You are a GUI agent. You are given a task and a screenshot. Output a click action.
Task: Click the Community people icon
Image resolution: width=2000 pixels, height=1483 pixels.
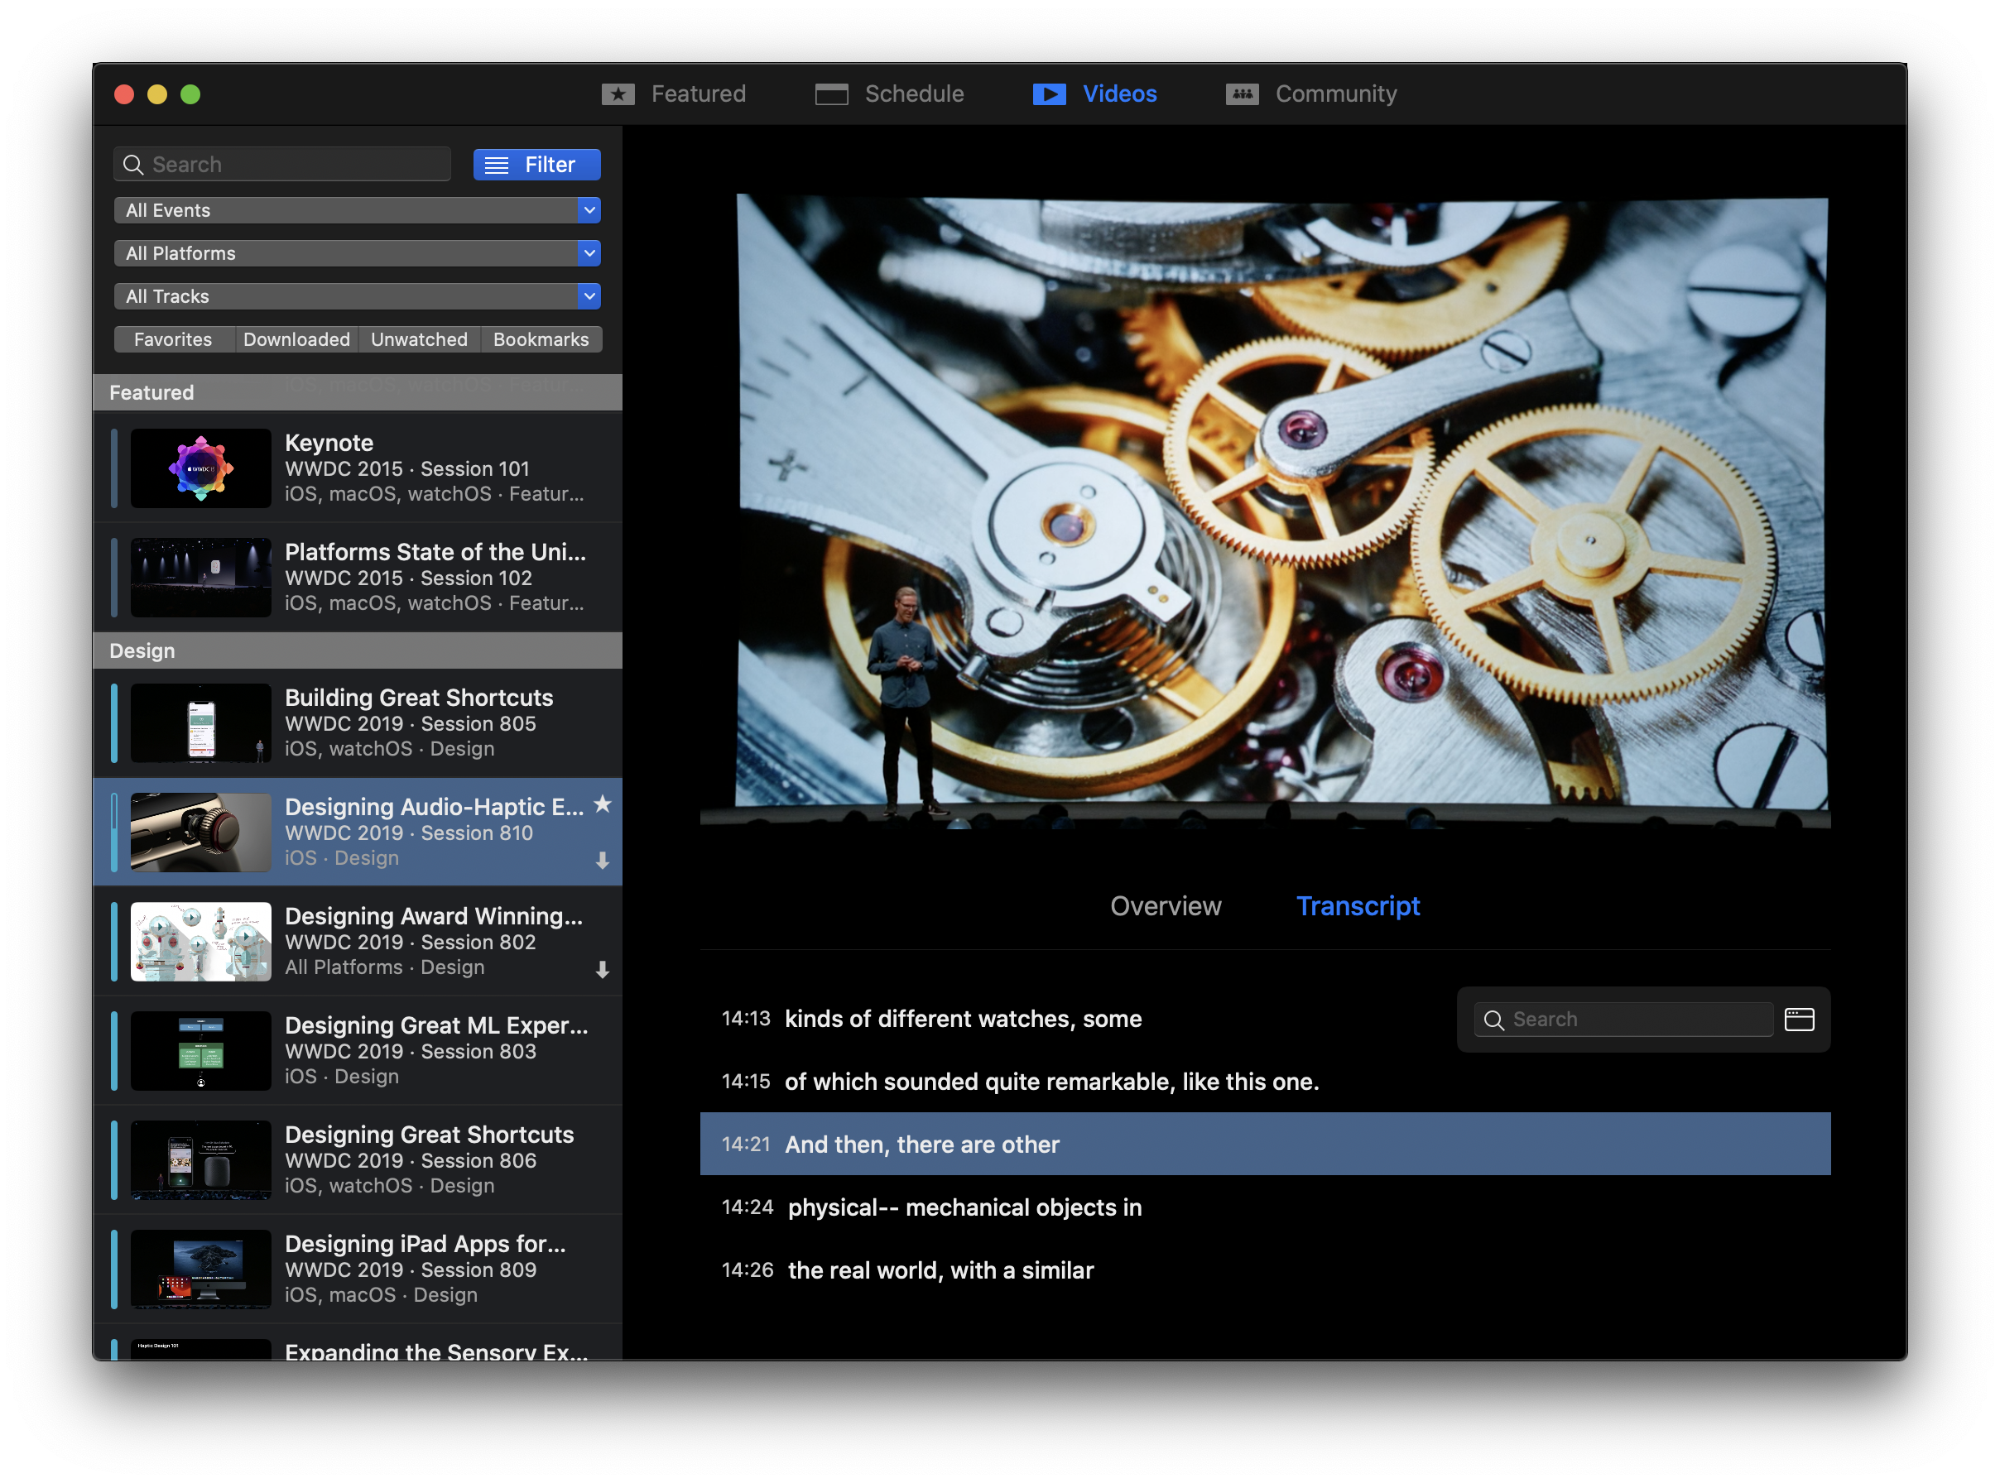click(x=1242, y=94)
